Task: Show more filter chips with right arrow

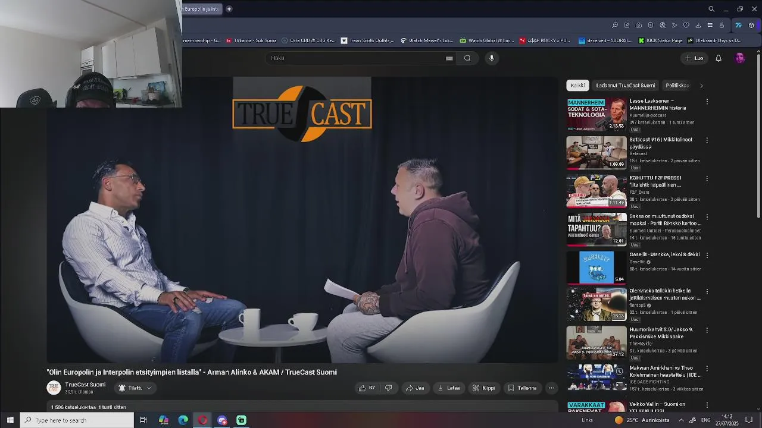Action: point(701,86)
